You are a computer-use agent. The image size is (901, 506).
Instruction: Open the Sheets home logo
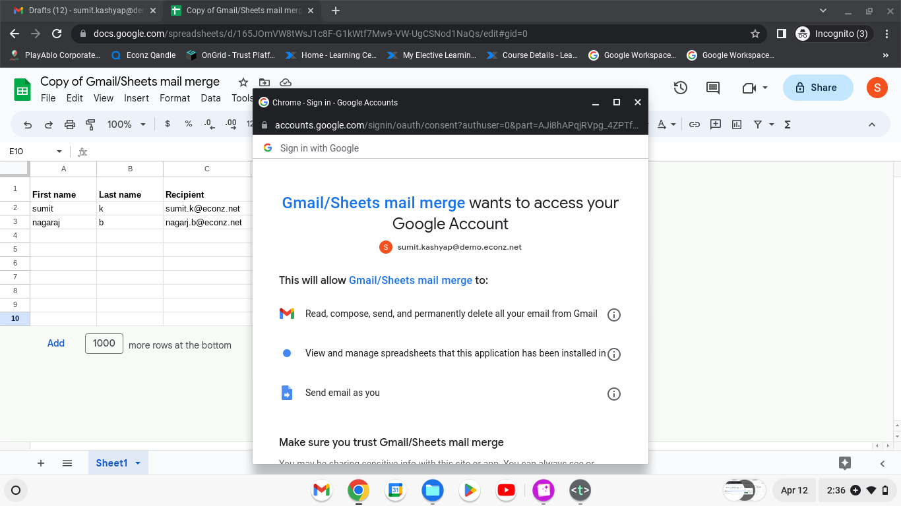tap(23, 89)
